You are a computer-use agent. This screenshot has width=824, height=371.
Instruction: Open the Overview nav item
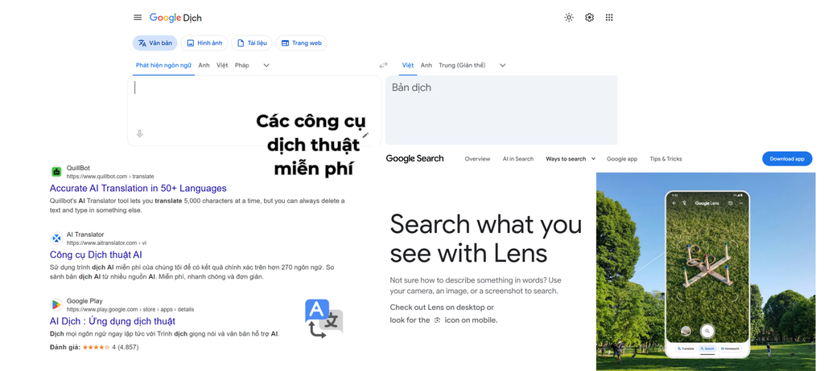[x=477, y=159]
